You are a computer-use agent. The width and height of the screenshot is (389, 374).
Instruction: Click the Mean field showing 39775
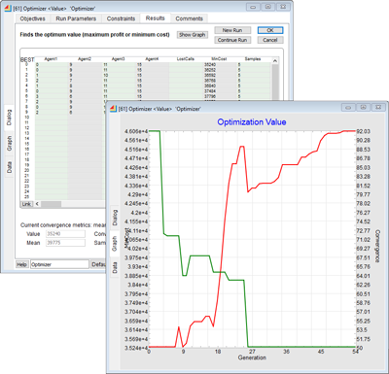(x=65, y=243)
